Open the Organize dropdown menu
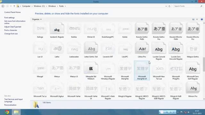205x115 pixels. click(37, 19)
